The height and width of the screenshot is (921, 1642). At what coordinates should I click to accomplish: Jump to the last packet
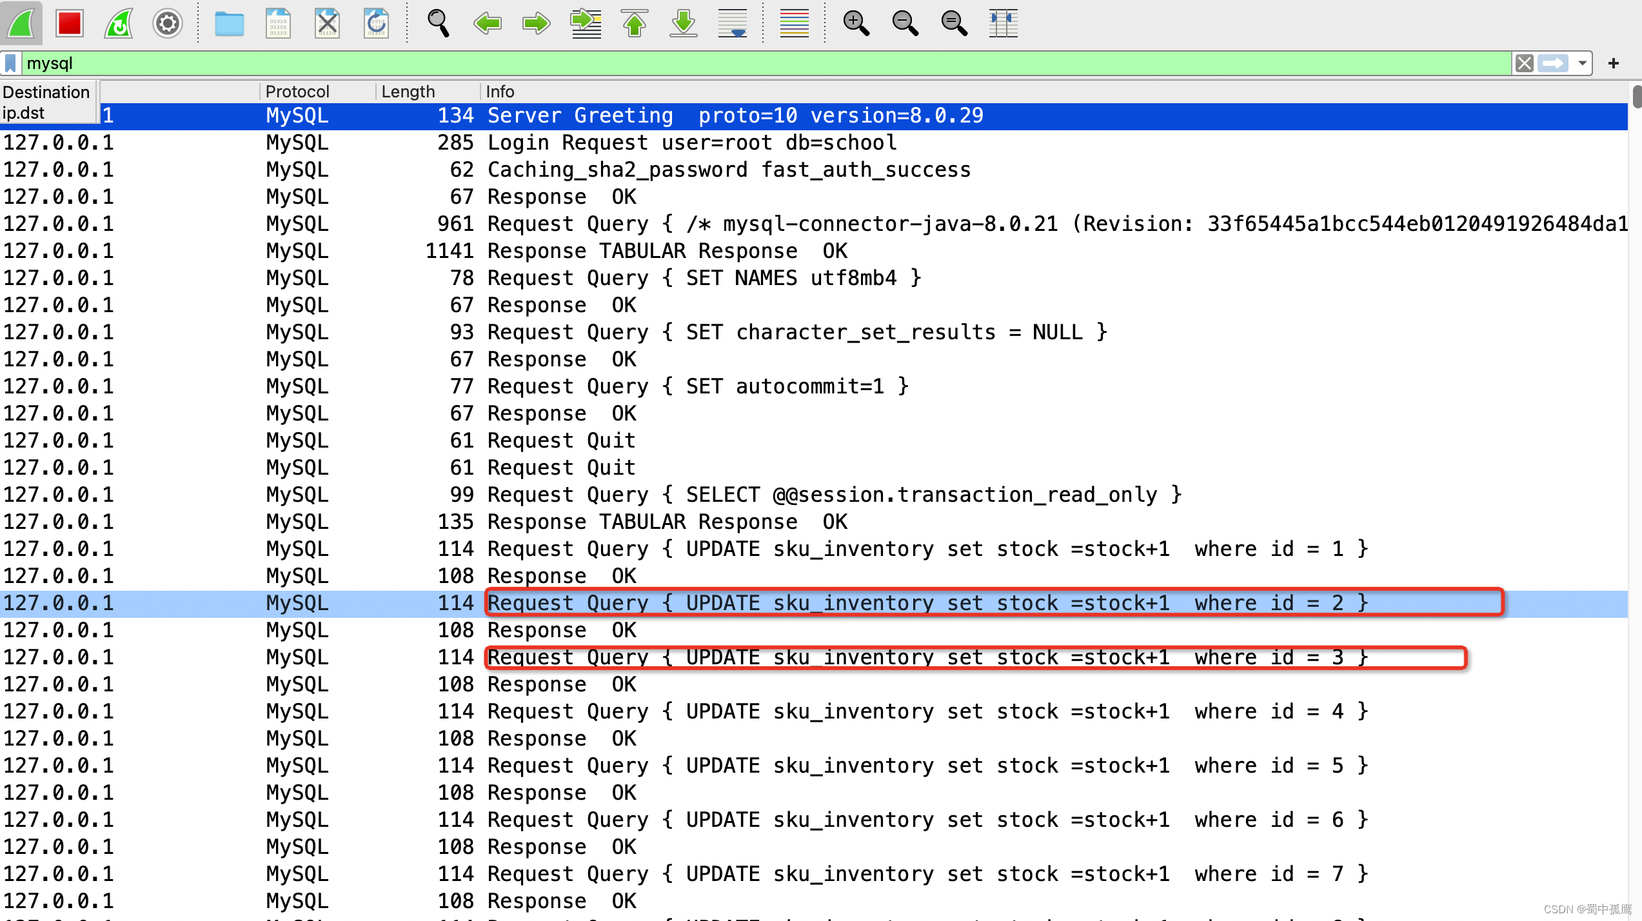pos(684,23)
